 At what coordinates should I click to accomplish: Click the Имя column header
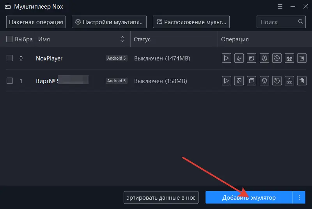(x=83, y=39)
